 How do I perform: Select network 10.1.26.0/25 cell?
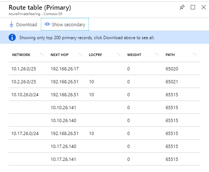[x=24, y=69]
